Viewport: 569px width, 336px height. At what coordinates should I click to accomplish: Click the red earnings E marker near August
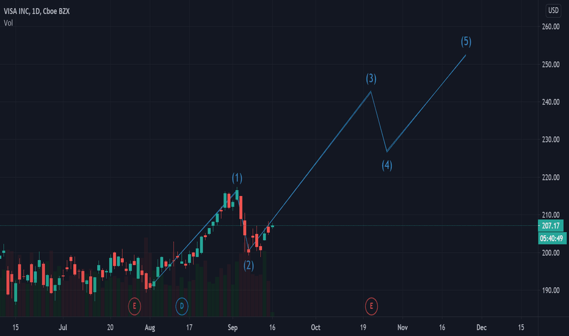coord(134,306)
